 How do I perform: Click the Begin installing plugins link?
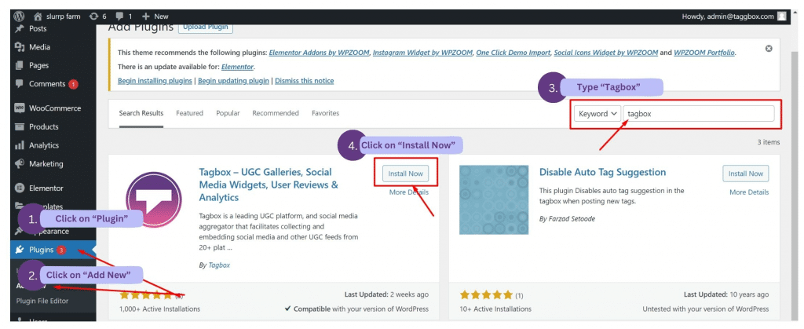click(x=155, y=81)
